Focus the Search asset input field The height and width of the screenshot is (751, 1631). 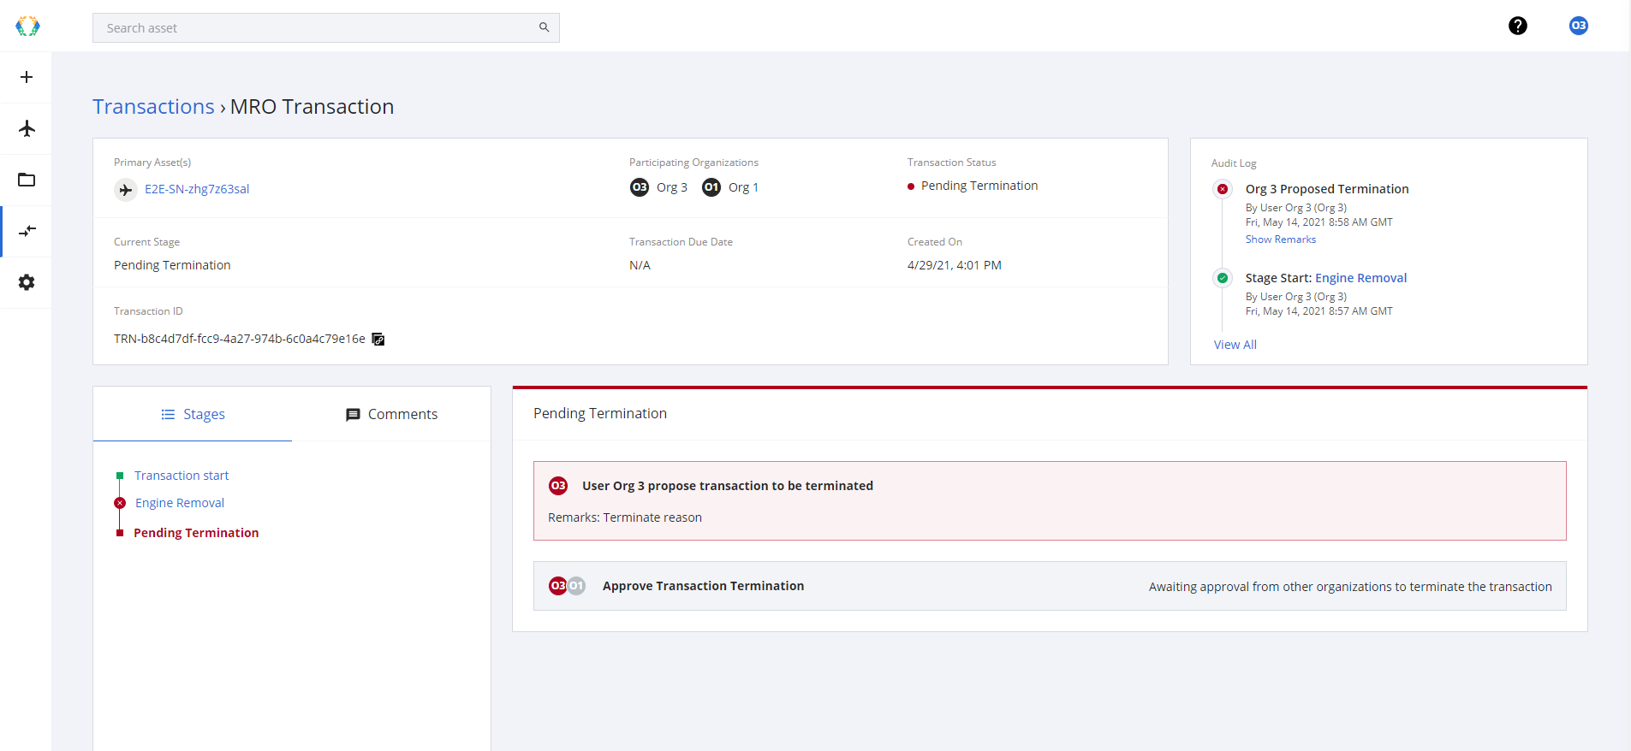(325, 27)
